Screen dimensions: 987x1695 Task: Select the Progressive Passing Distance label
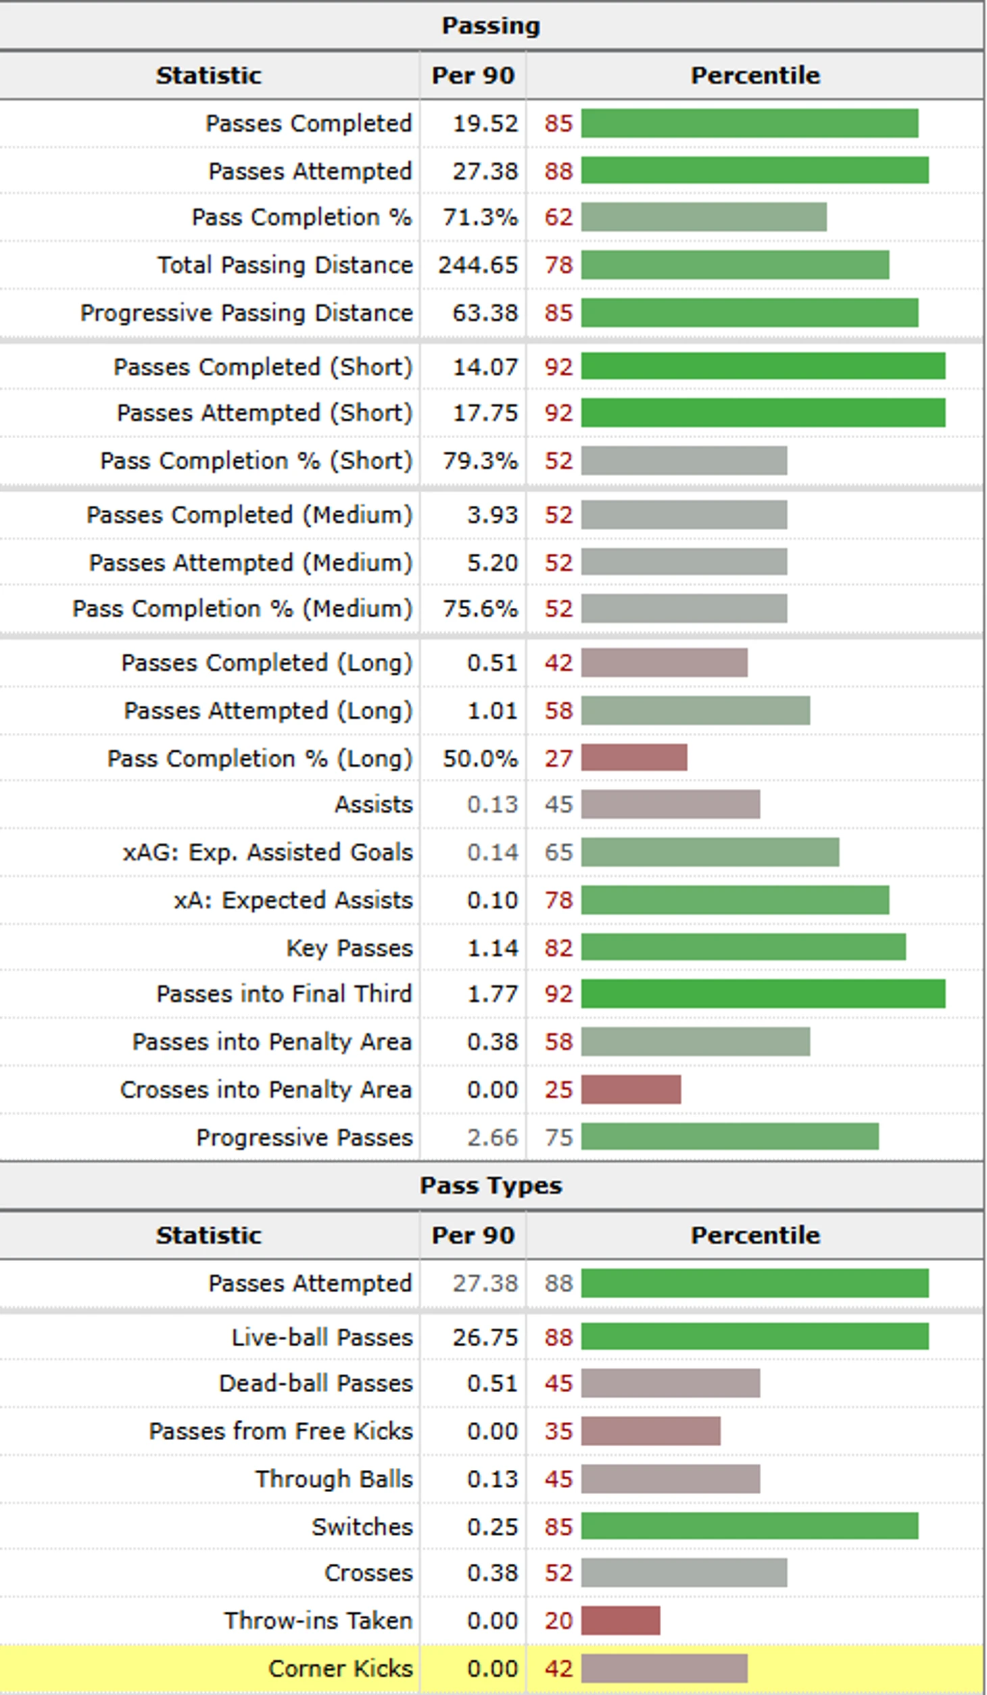point(246,313)
